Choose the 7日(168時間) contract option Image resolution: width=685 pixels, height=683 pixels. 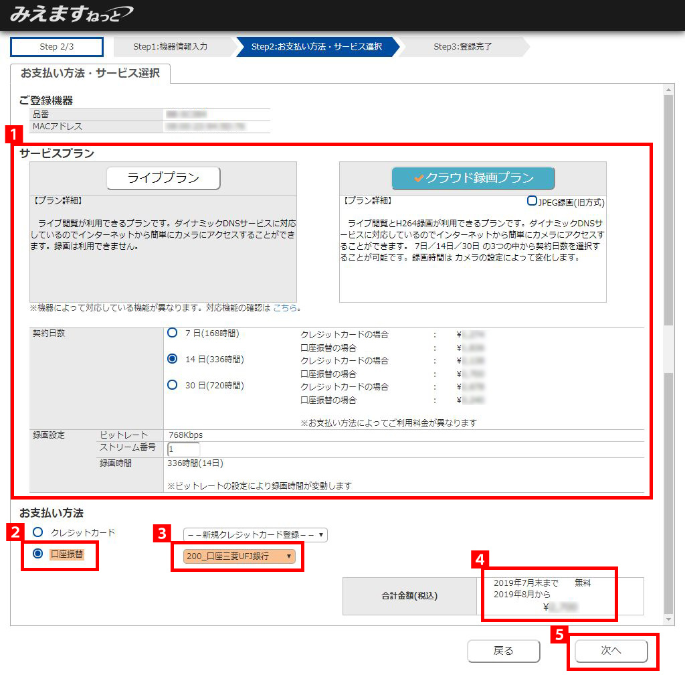(x=173, y=333)
